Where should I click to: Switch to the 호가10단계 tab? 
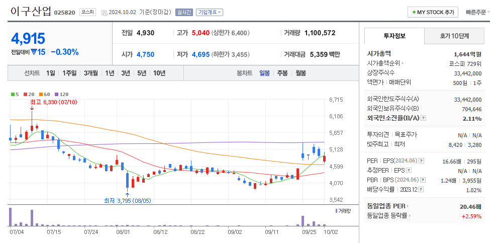point(454,36)
